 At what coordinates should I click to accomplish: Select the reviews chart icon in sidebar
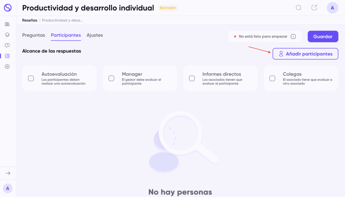[x=7, y=56]
